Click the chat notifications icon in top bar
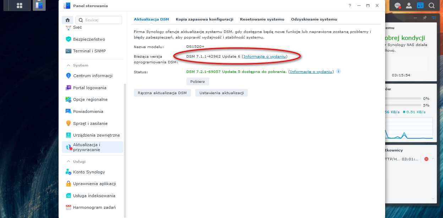This screenshot has height=218, width=443. tap(398, 6)
